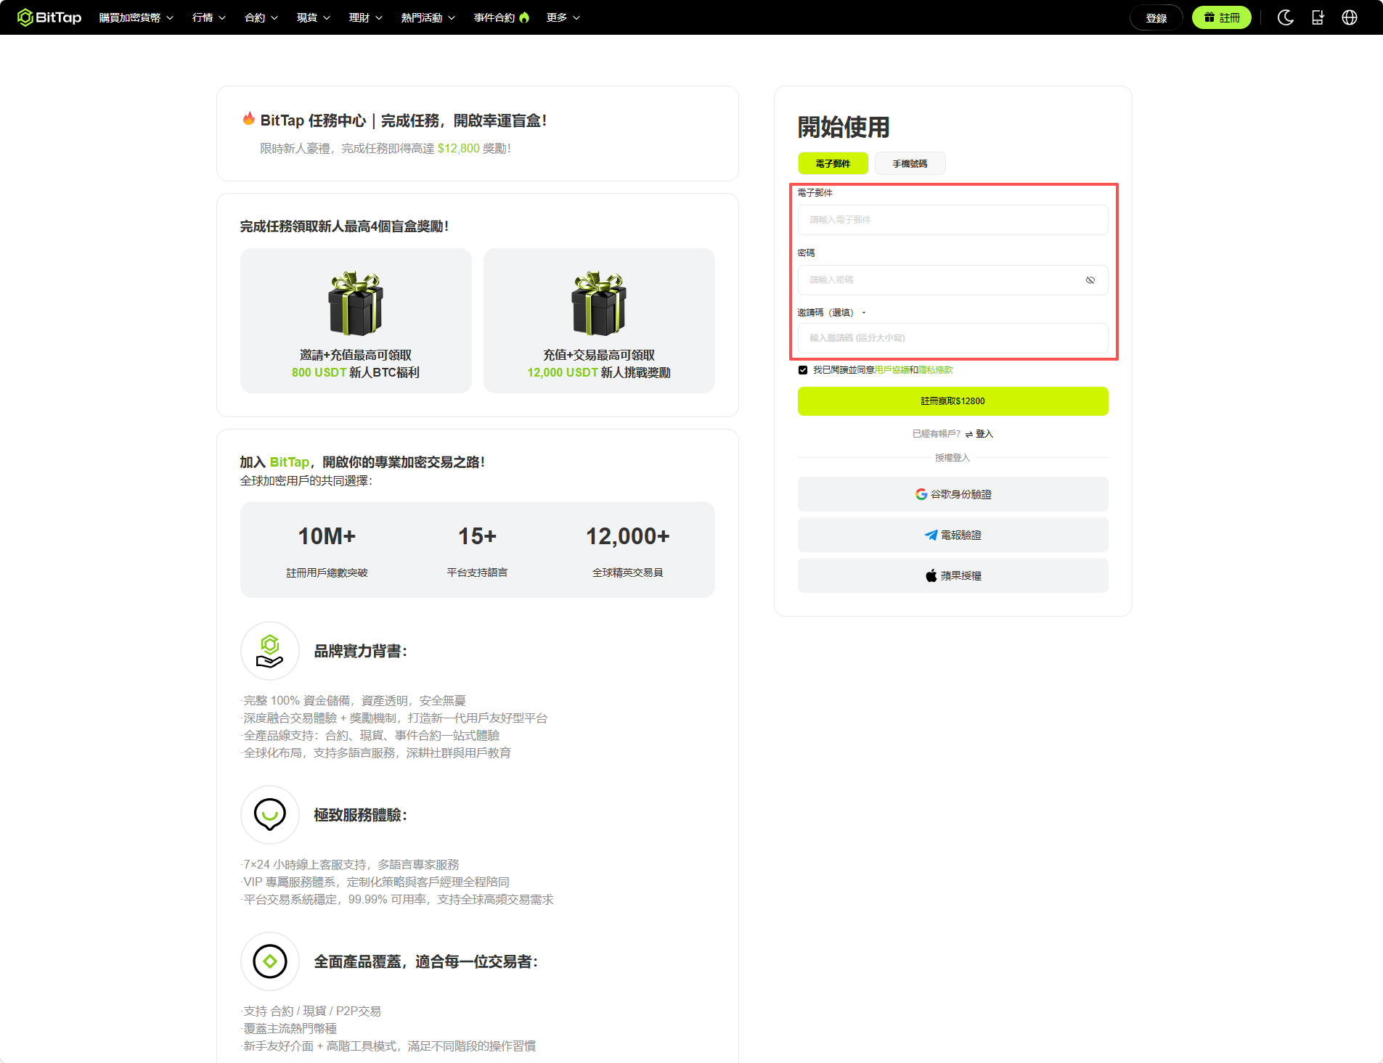Click the 開始使用 heading
1383x1063 pixels.
(844, 127)
